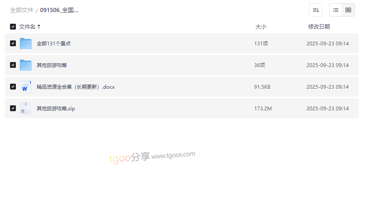
Task: Uncheck the 全部131个景点 row checkbox
Action: click(x=13, y=43)
